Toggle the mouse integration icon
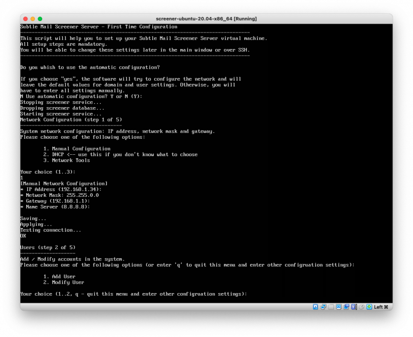The width and height of the screenshot is (413, 337). (362, 307)
